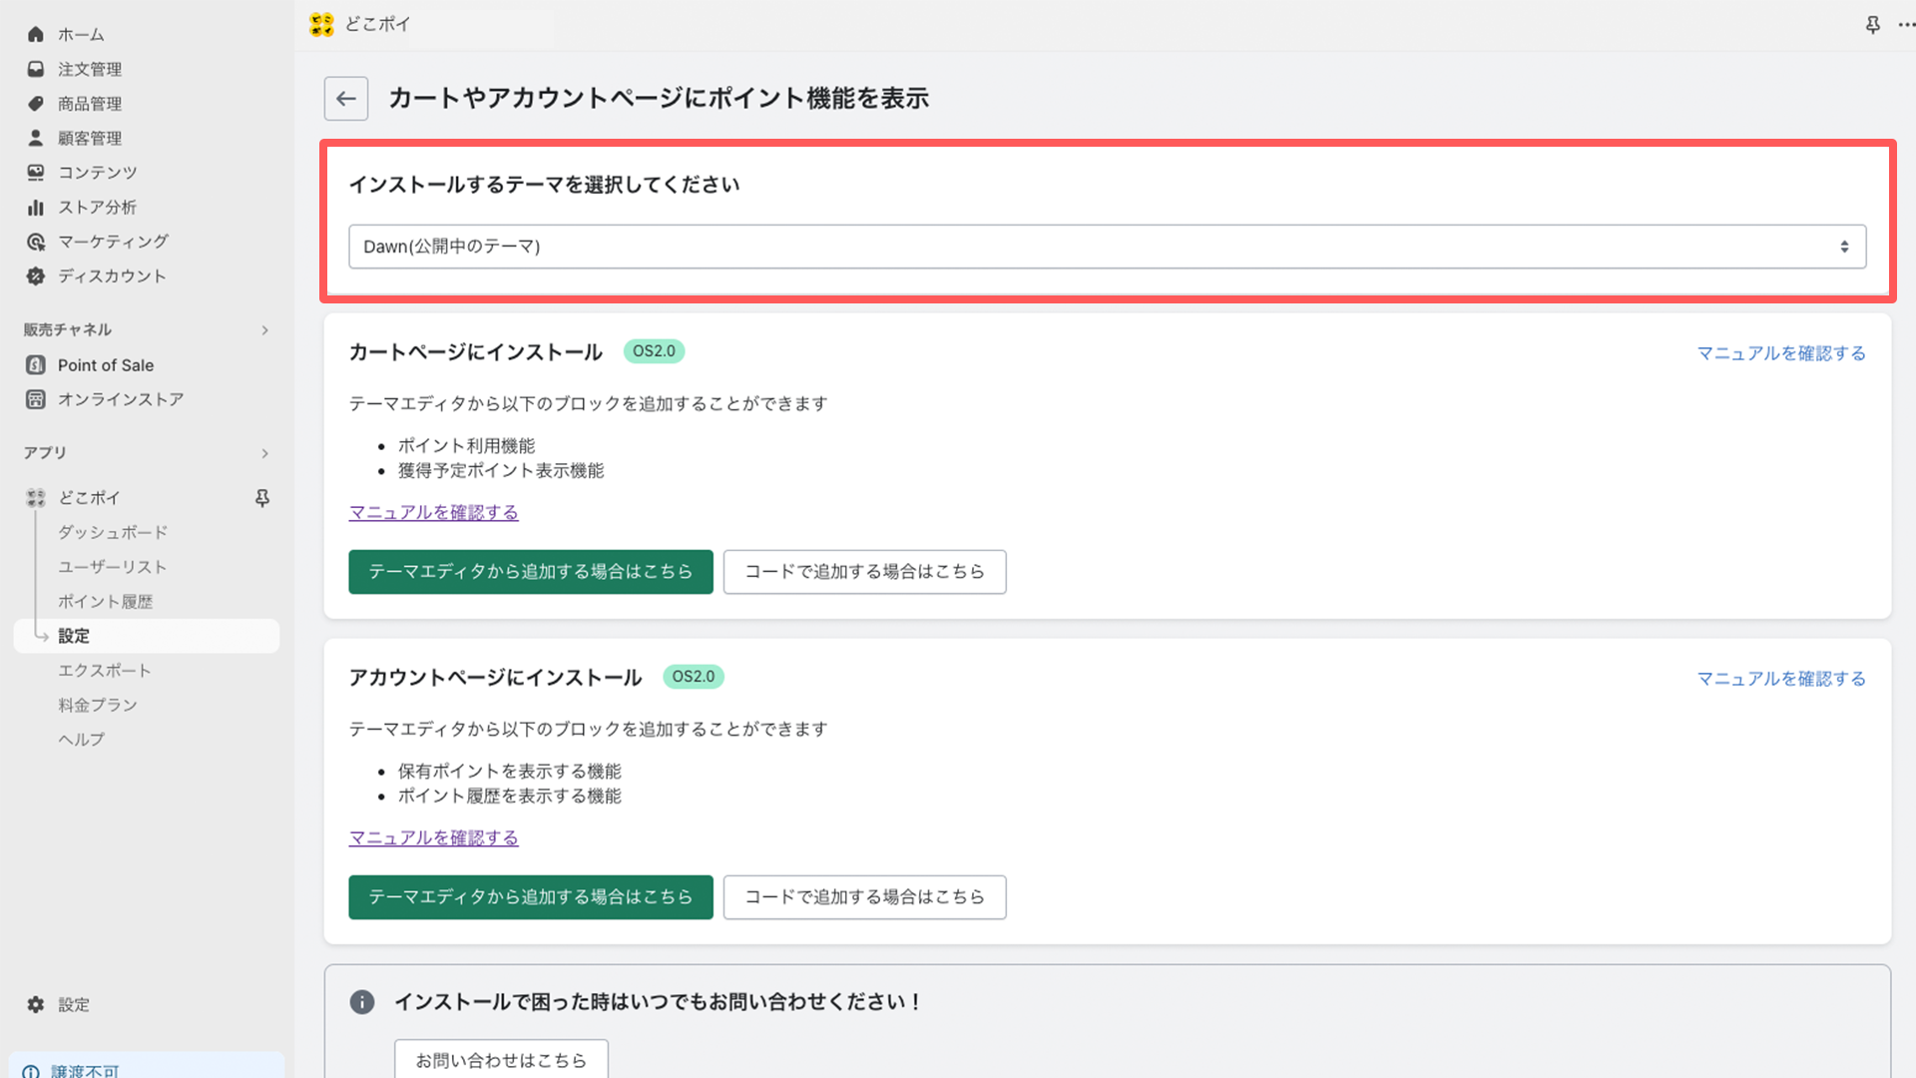Click the notification bell icon top right
The height and width of the screenshot is (1078, 1916).
(1872, 24)
